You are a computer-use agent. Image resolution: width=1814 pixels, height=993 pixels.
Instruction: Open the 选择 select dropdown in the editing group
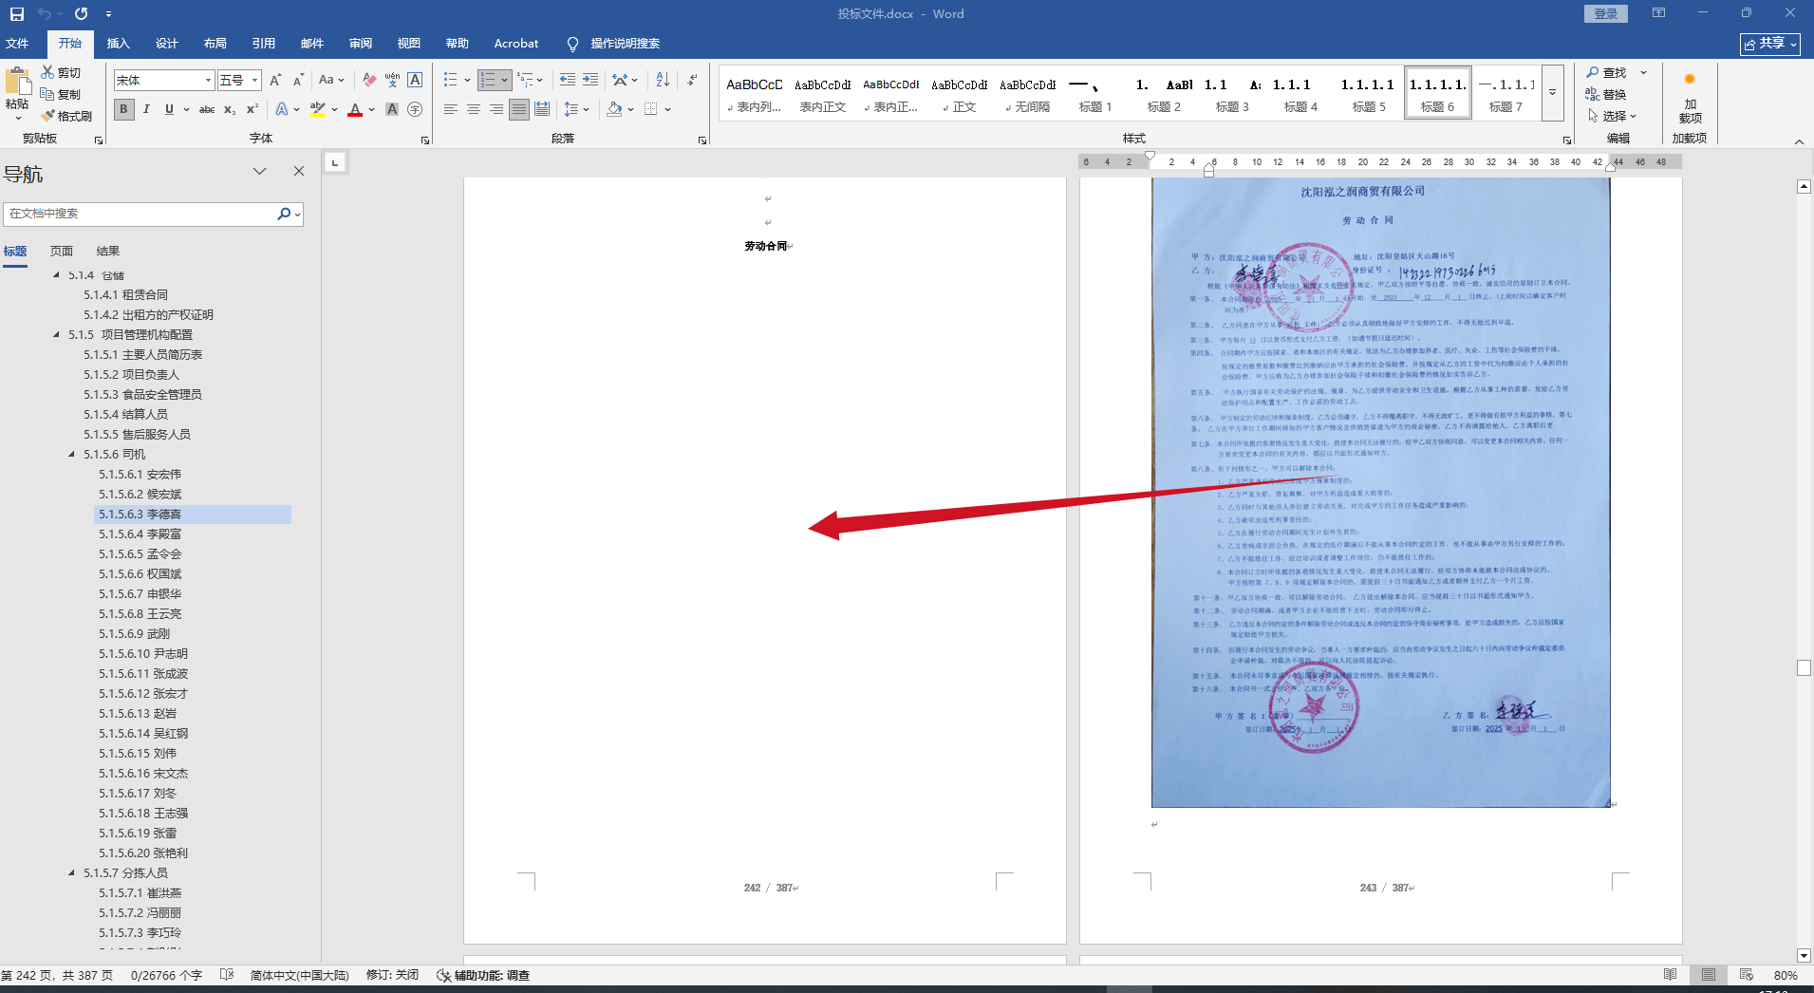[x=1613, y=116]
